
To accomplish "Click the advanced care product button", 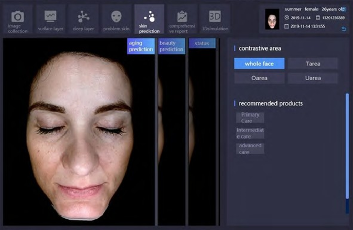I will (250, 149).
